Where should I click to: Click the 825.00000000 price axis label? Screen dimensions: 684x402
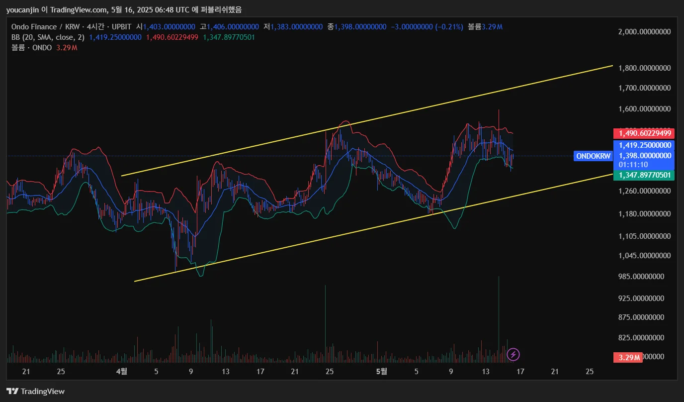641,338
